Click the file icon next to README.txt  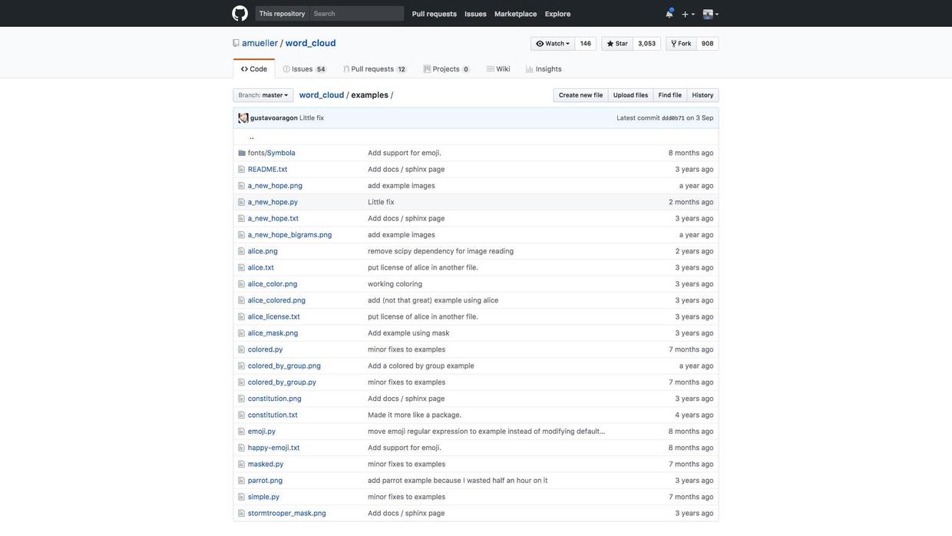pyautogui.click(x=242, y=170)
